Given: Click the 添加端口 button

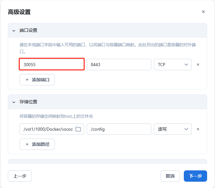Looking at the screenshot, I should click(x=37, y=80).
